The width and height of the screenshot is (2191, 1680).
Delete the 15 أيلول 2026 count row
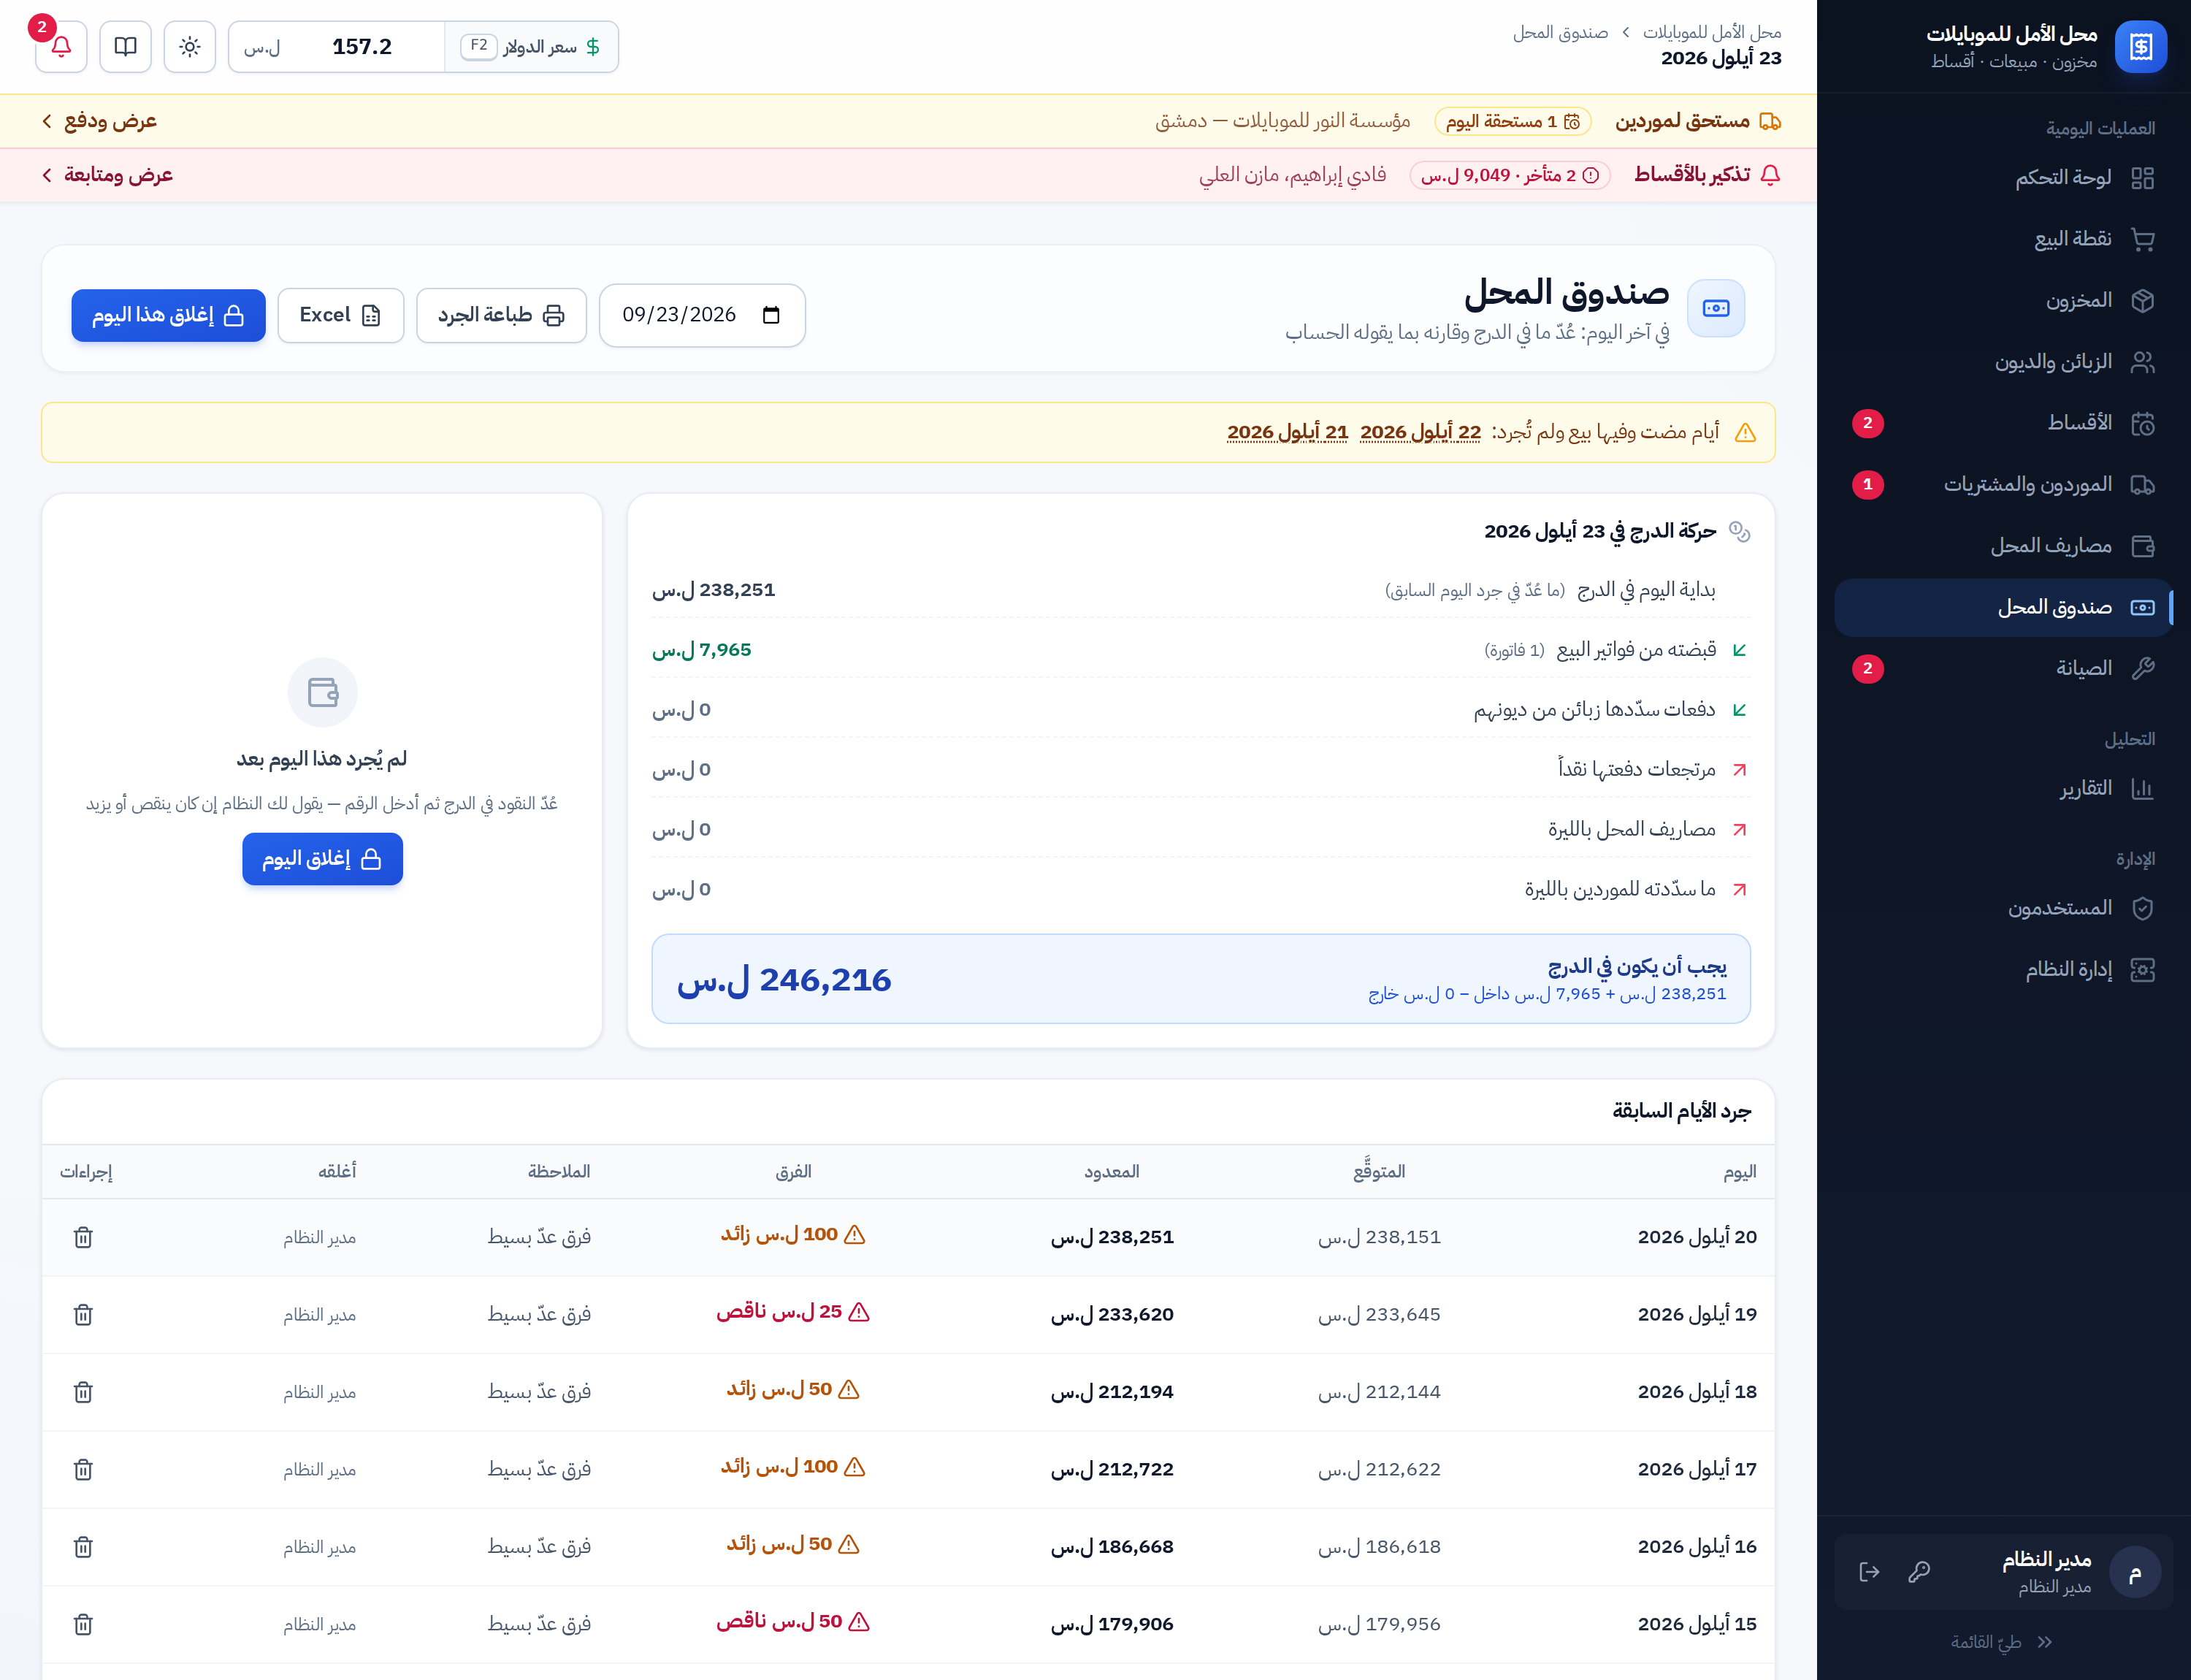click(83, 1625)
